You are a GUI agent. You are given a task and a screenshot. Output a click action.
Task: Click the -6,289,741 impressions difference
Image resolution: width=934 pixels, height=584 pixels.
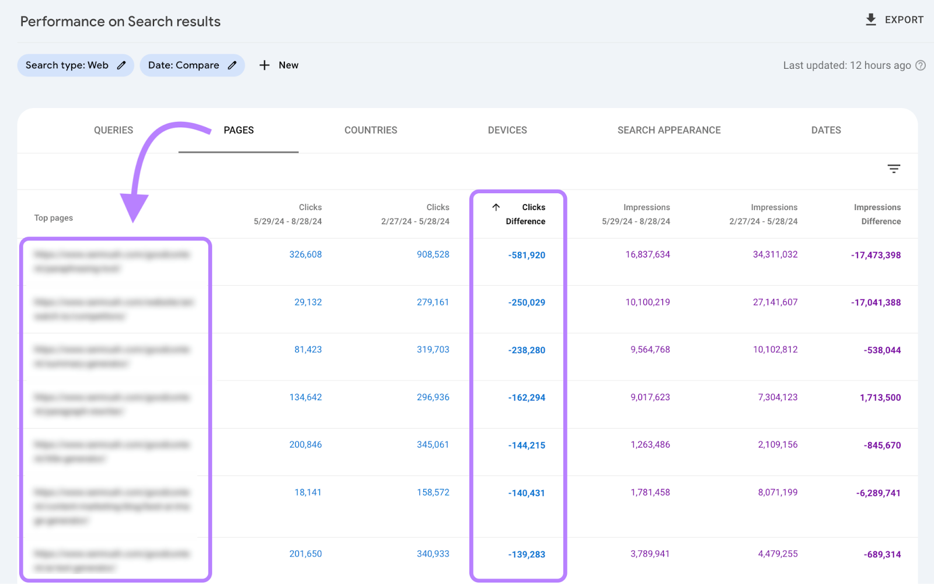click(x=879, y=493)
